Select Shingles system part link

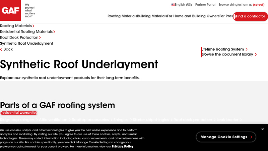pyautogui.click(x=123, y=120)
